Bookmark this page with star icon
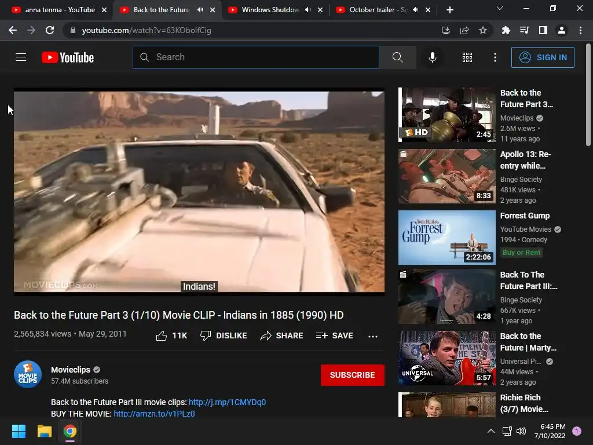 483,30
